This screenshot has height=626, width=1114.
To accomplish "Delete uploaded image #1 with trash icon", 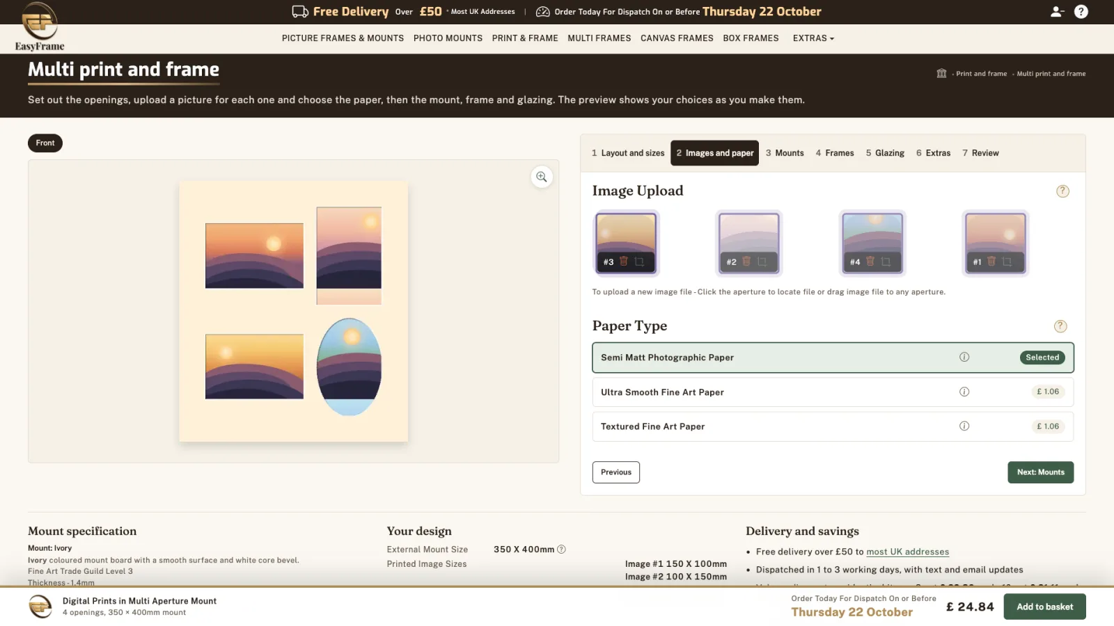I will click(x=991, y=262).
